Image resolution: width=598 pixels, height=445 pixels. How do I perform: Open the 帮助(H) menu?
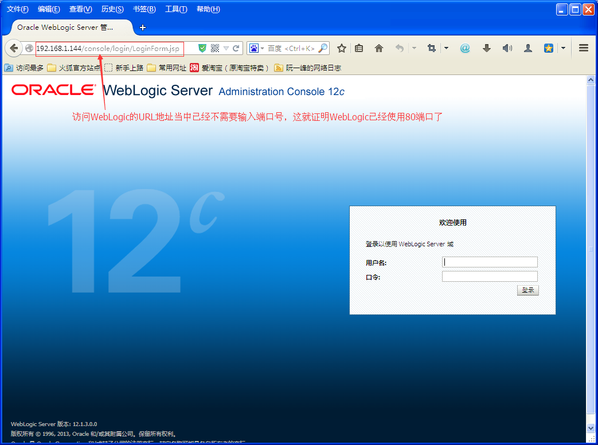coord(208,9)
